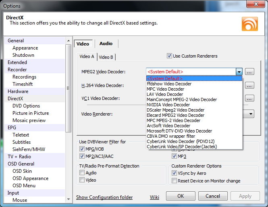Pick DScaler Mpeg2 Video Decoder option
268x207 pixels.
click(x=194, y=110)
